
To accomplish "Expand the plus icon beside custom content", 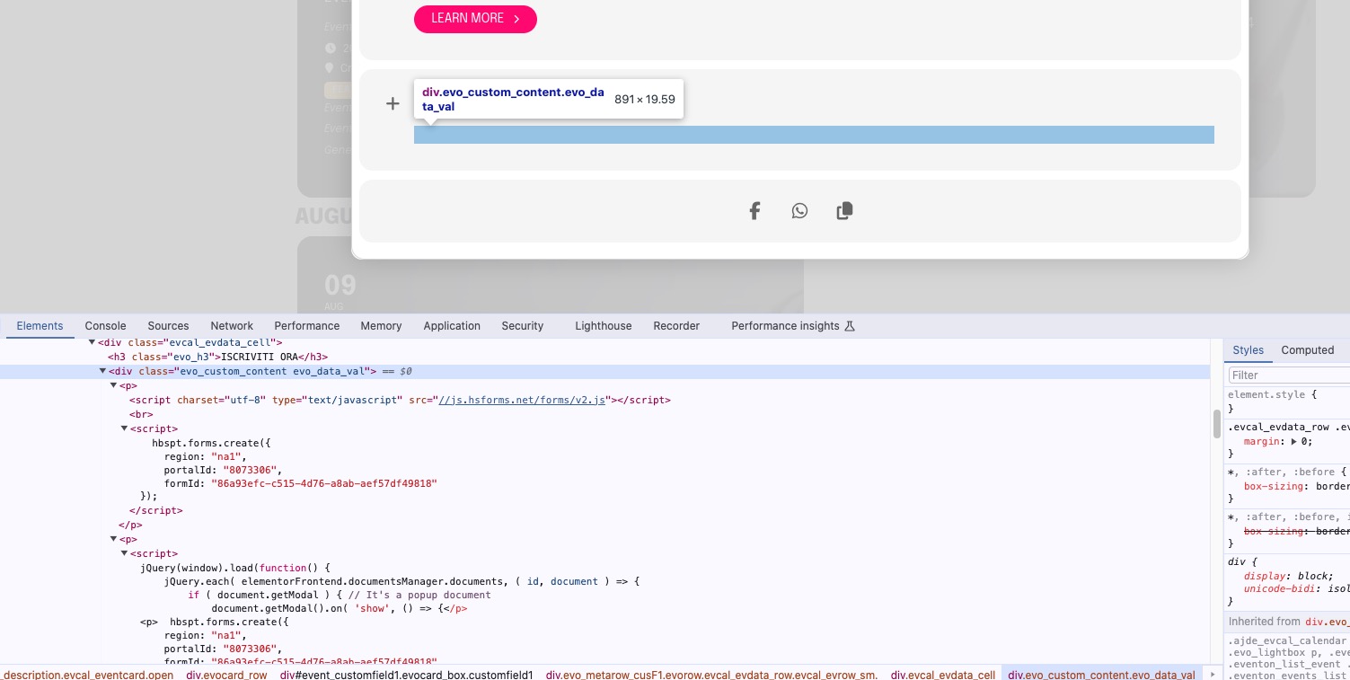I will pos(393,104).
